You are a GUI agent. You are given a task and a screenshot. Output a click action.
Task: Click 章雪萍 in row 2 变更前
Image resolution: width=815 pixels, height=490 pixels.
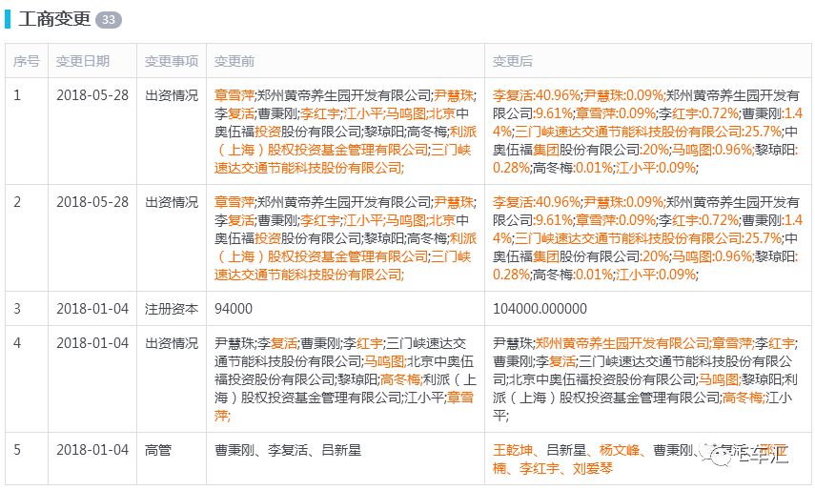pos(234,201)
